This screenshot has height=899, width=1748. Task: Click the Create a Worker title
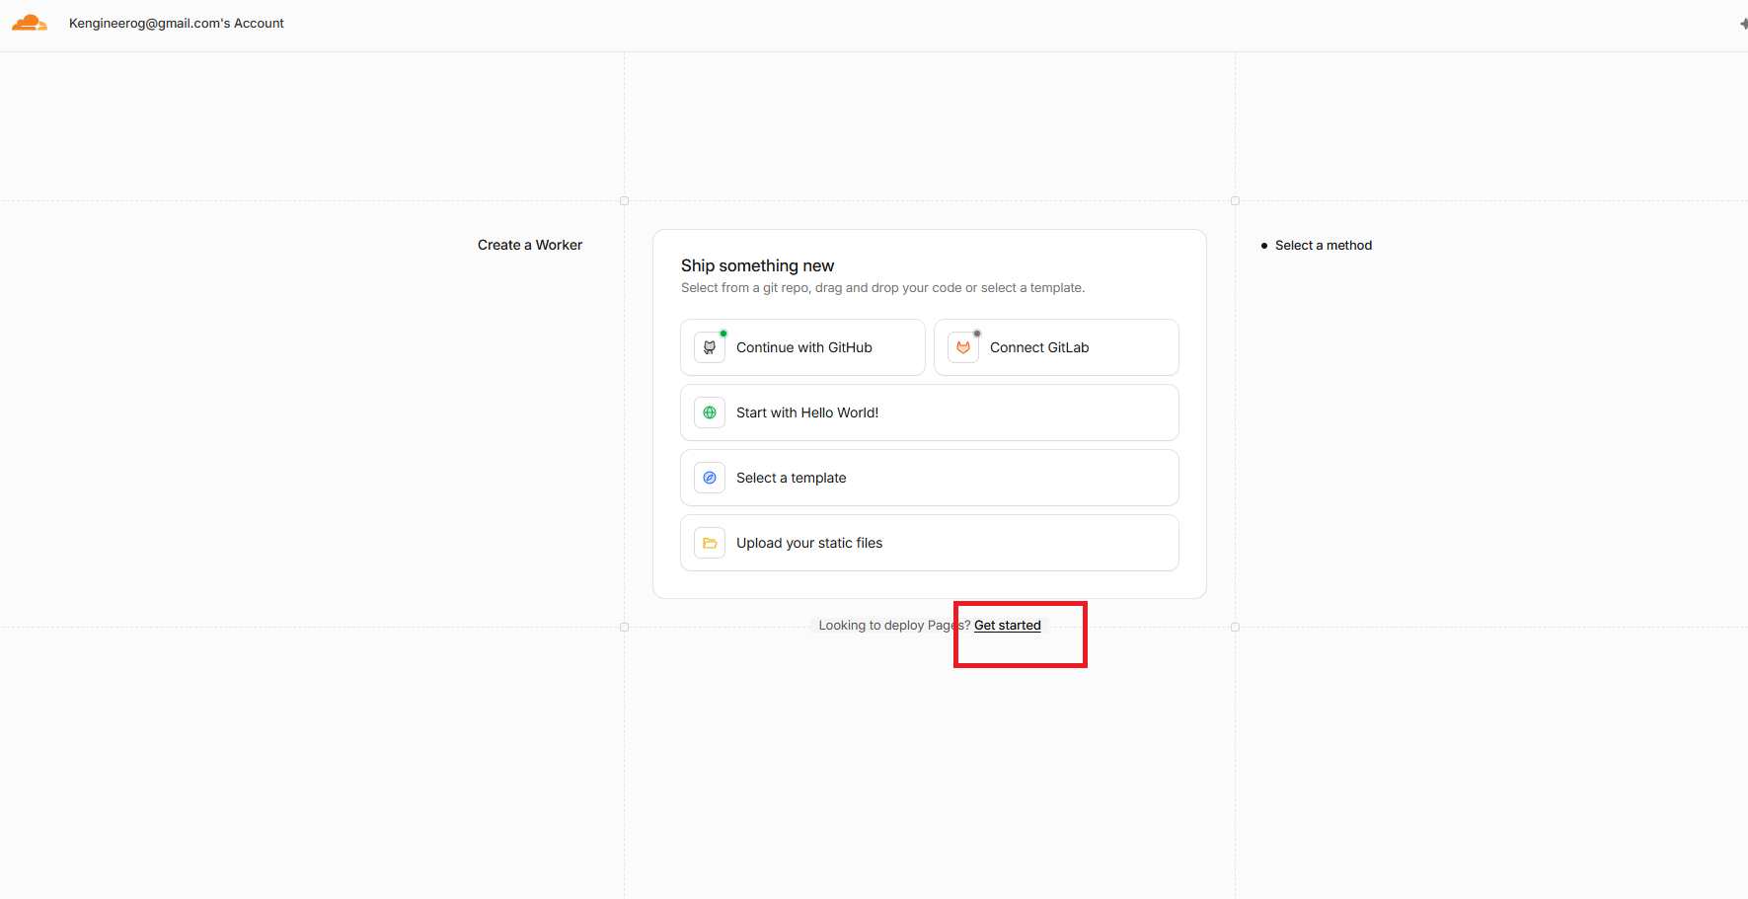tap(530, 245)
